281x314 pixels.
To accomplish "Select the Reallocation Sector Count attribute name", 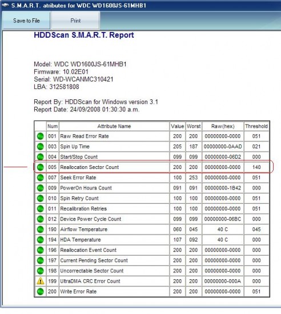I will [x=90, y=167].
